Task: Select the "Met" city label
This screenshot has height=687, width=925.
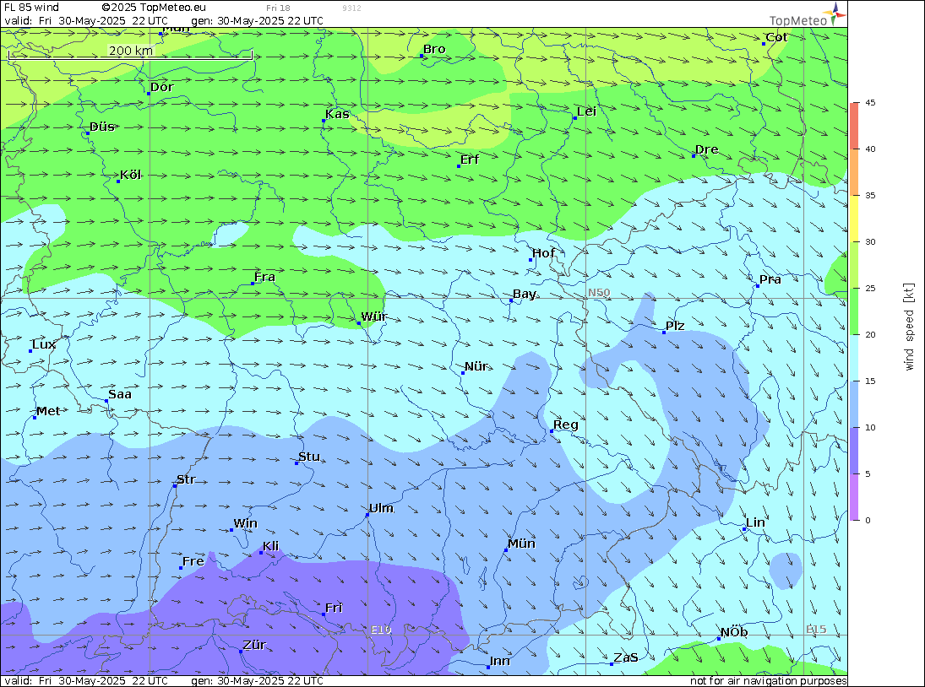Action: tap(48, 411)
